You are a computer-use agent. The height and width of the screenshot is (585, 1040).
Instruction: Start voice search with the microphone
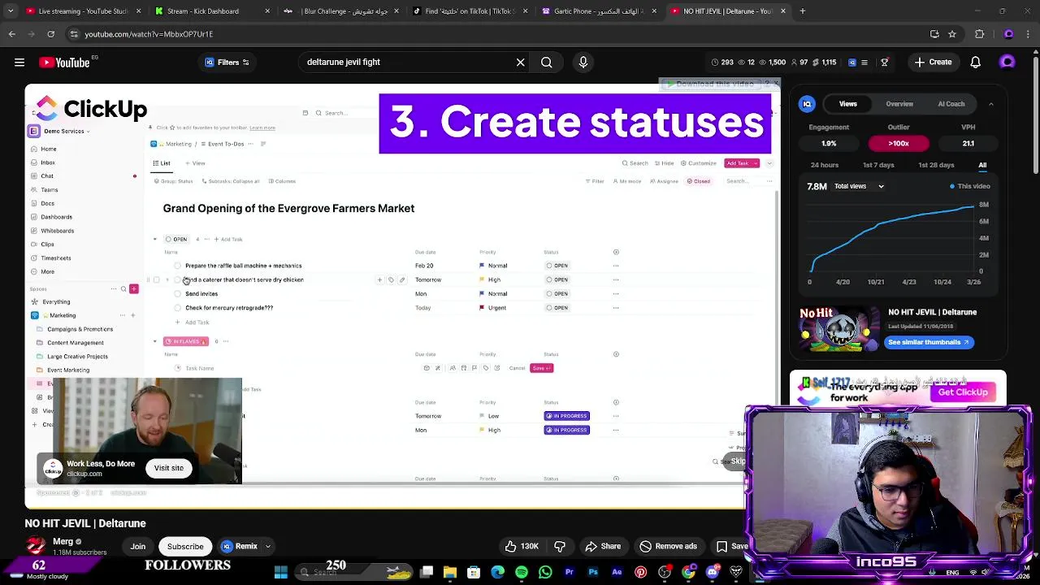pos(583,62)
